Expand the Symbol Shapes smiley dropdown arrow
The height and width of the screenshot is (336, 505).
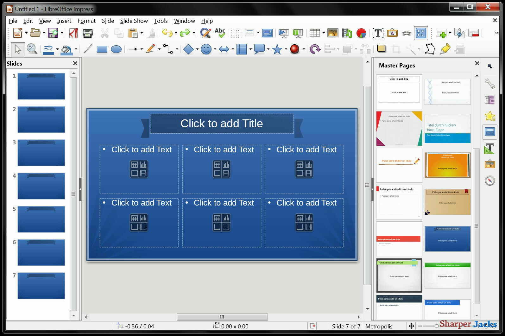(x=215, y=49)
